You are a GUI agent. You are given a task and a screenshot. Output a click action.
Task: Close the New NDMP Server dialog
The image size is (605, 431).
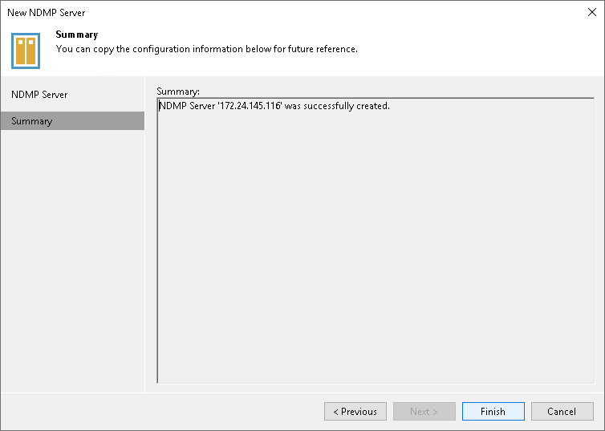592,12
